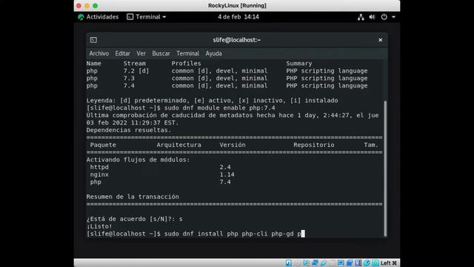
Task: Click the nginx 1.14 module line
Action: coord(162,175)
